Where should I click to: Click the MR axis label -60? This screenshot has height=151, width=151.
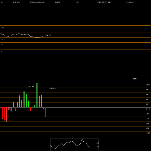coord(147,124)
